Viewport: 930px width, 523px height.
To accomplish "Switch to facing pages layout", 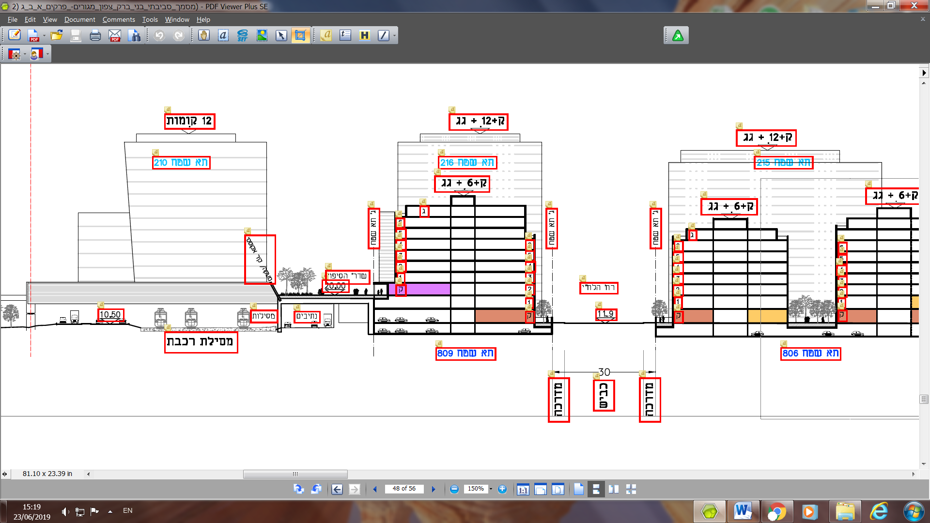I will click(614, 489).
